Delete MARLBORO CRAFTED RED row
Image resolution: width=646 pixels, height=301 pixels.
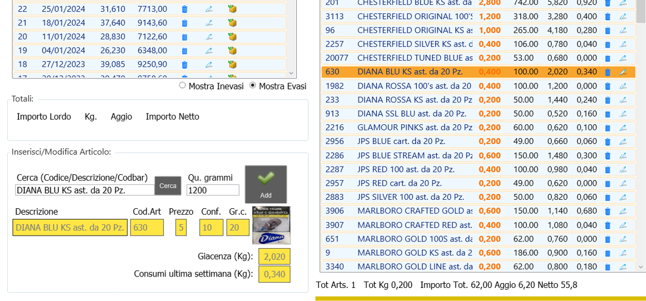click(x=607, y=225)
